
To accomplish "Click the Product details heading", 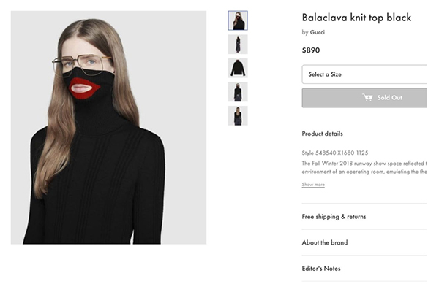I will tap(322, 134).
